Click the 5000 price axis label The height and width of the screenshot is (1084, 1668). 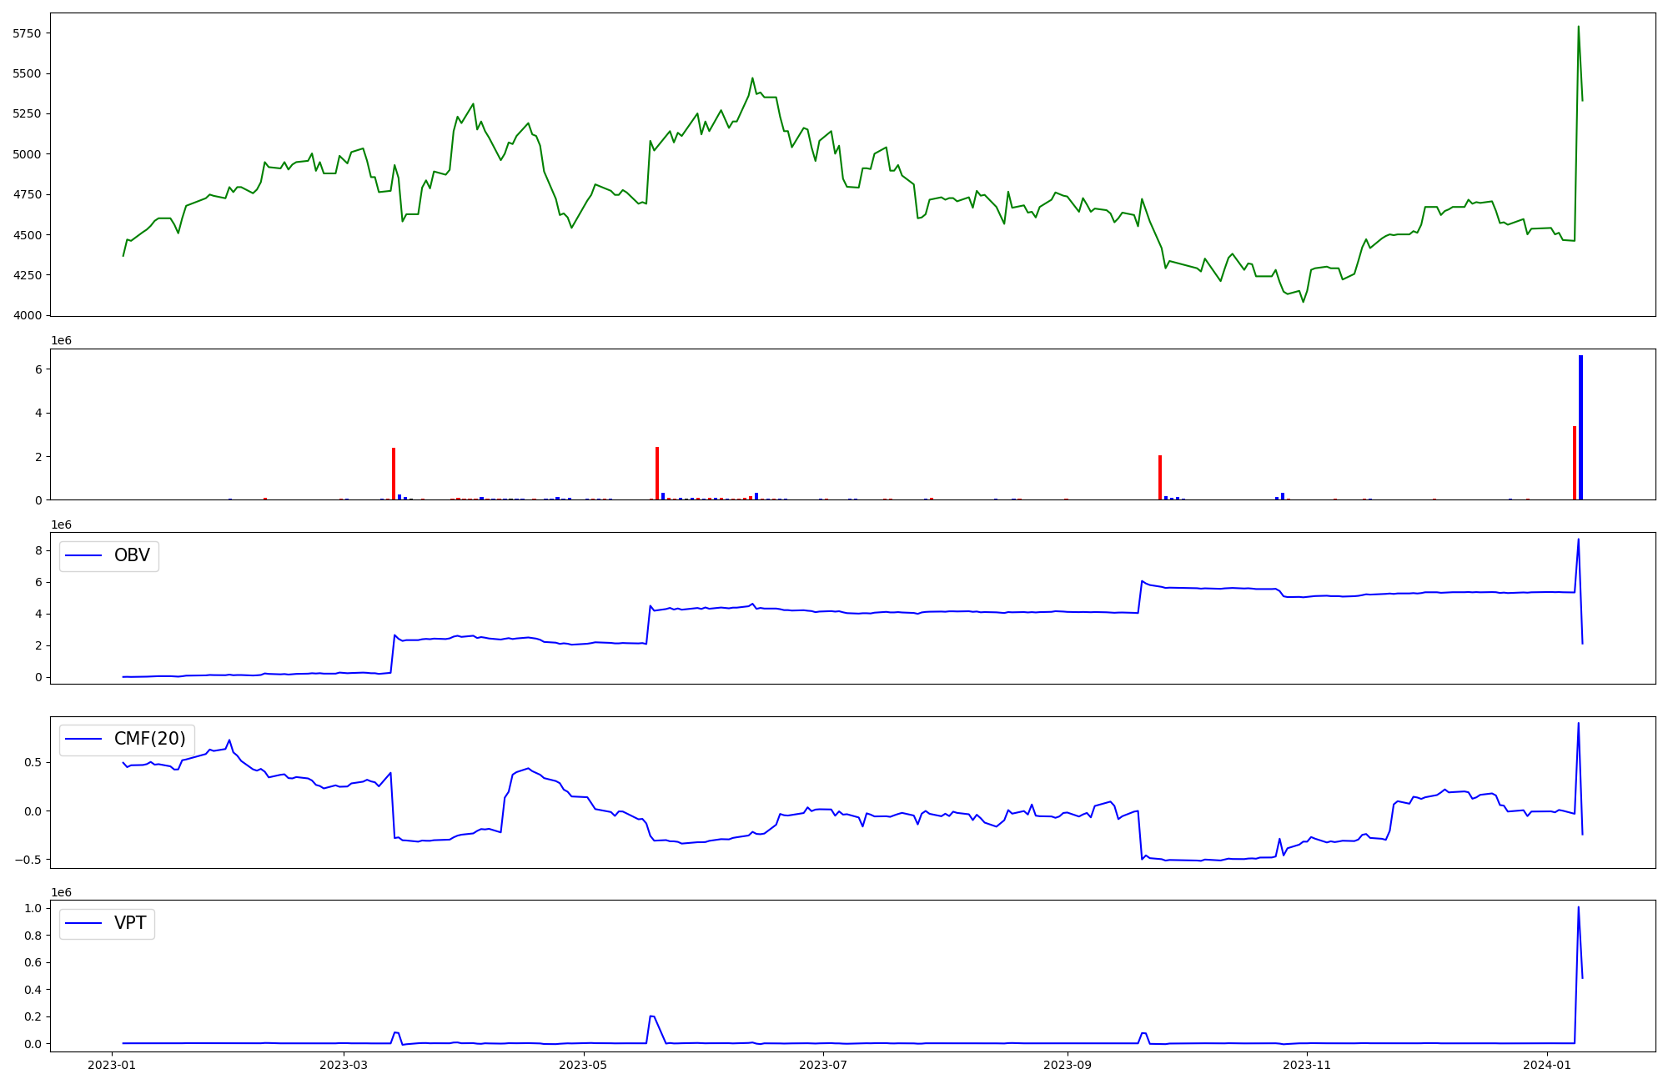(x=28, y=154)
